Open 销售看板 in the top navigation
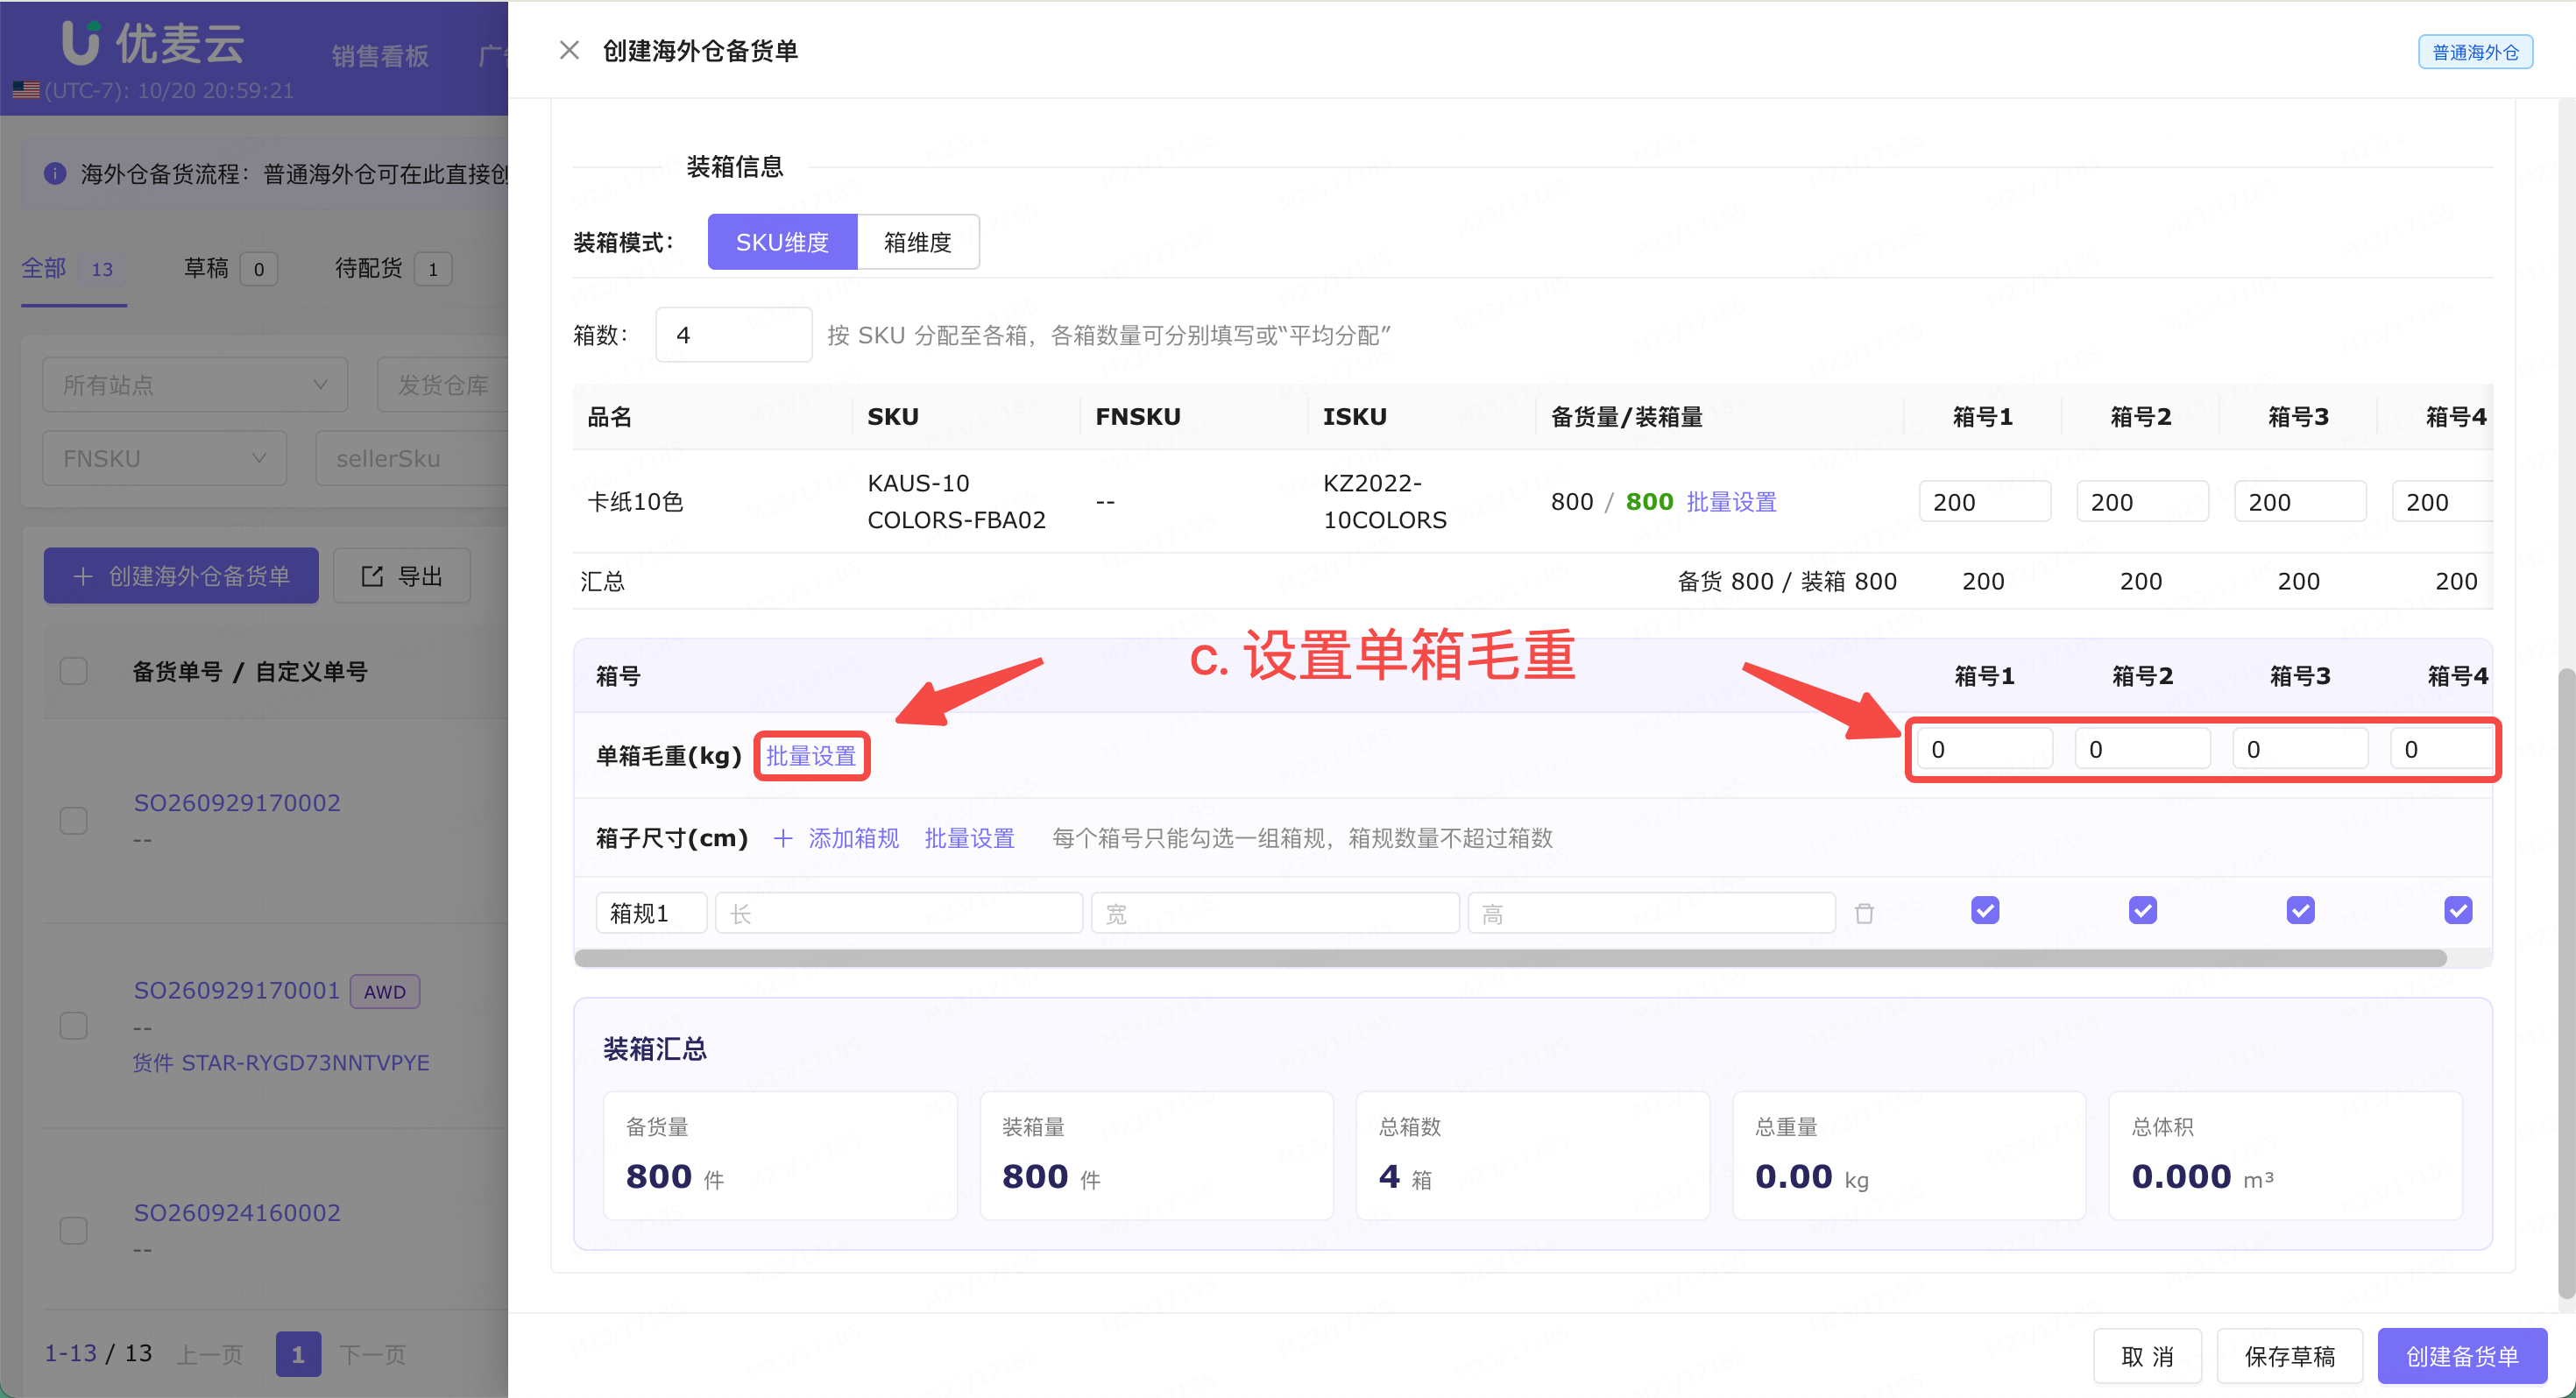The height and width of the screenshot is (1398, 2576). click(x=380, y=55)
